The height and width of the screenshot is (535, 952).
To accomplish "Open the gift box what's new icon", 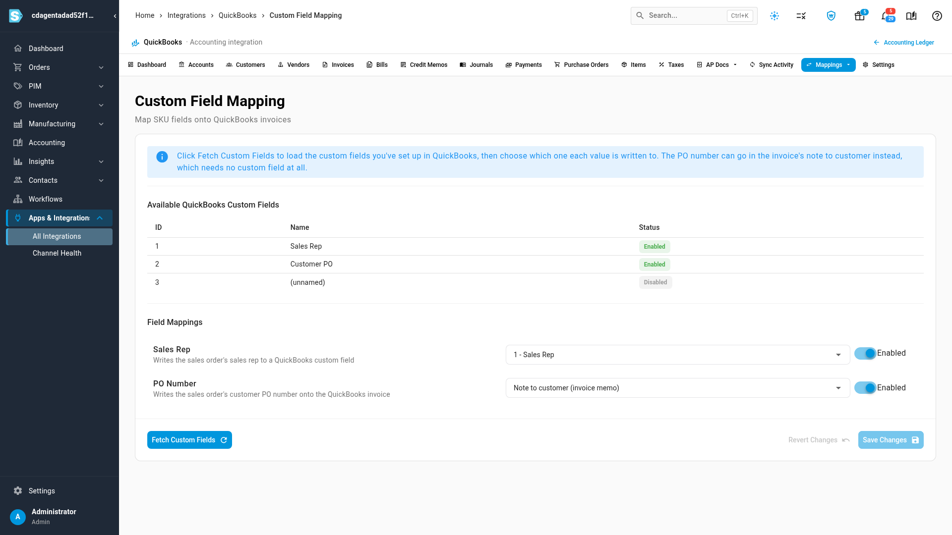I will [x=860, y=16].
